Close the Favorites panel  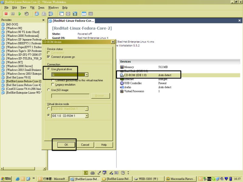[43, 20]
